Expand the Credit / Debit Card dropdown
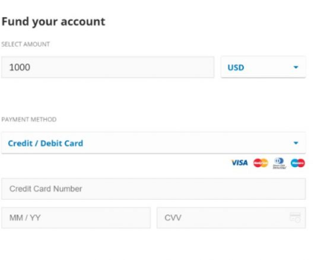313x271 pixels. coord(154,143)
